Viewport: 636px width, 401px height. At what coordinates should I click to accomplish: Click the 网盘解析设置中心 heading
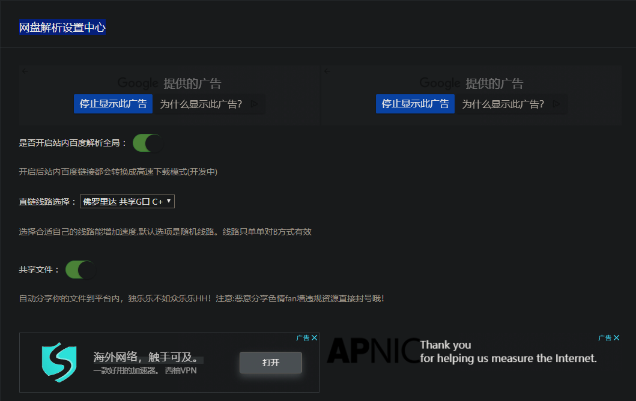[62, 27]
